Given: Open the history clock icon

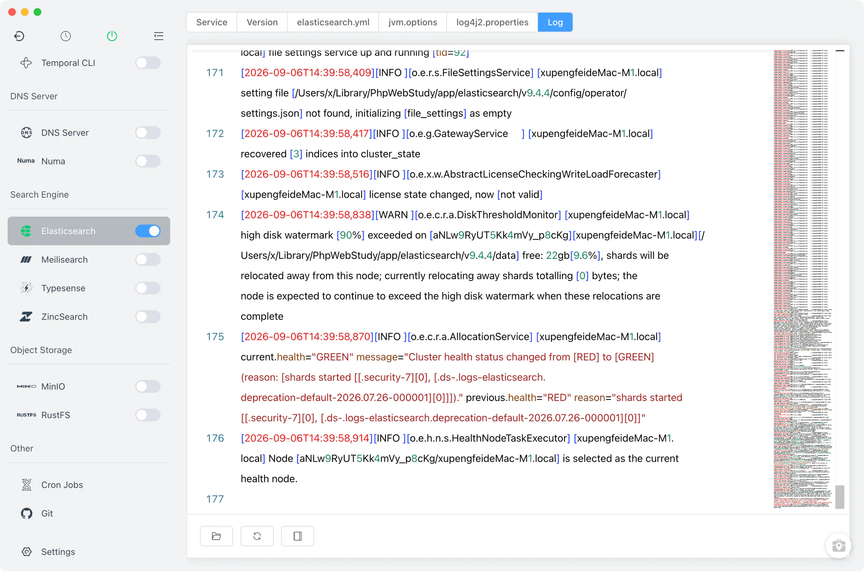Looking at the screenshot, I should pos(65,36).
